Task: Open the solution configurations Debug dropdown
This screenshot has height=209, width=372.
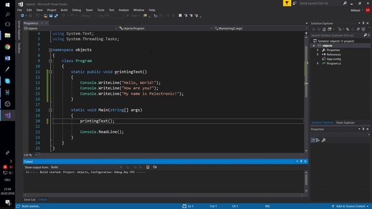Action: pyautogui.click(x=88, y=16)
